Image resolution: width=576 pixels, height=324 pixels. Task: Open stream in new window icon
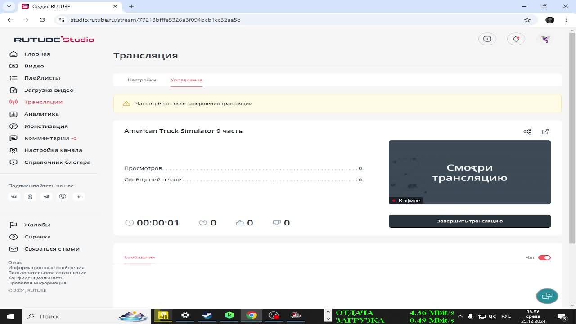click(x=545, y=131)
